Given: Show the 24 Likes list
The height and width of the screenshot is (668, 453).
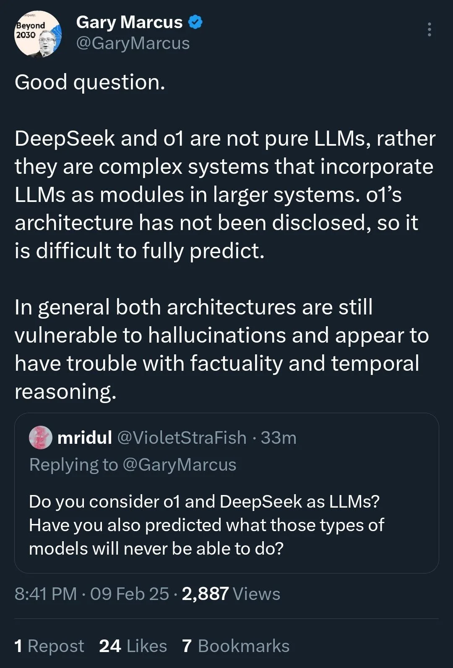Looking at the screenshot, I should pos(133,646).
